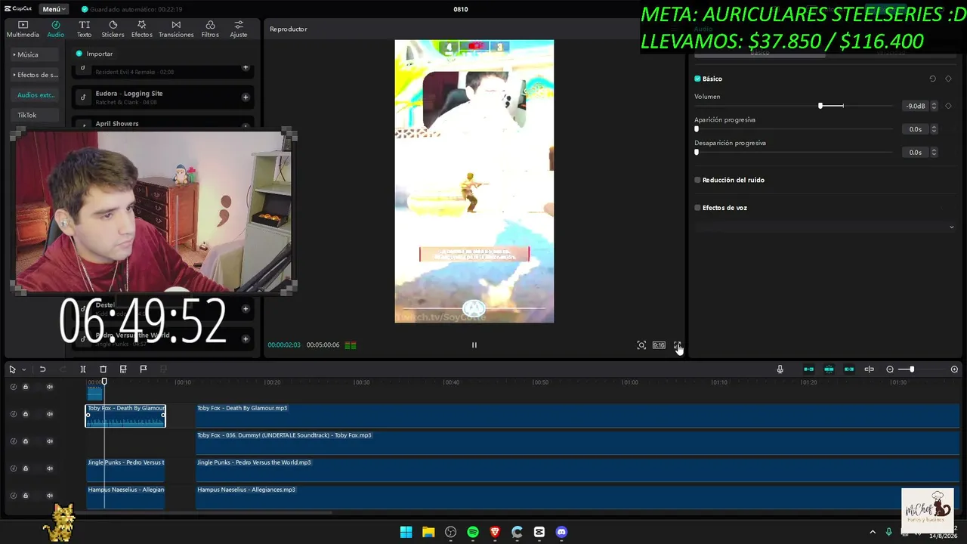This screenshot has width=967, height=544.
Task: Open Spotify from the taskbar
Action: (x=473, y=532)
